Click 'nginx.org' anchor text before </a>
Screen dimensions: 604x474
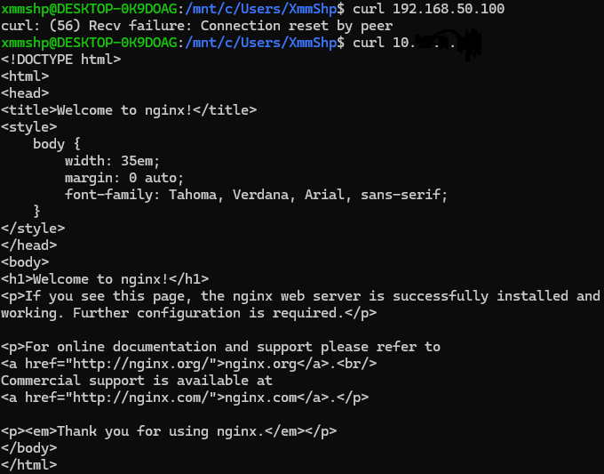[252, 364]
